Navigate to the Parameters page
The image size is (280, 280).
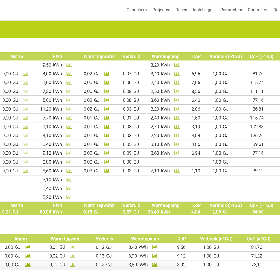[x=231, y=10]
